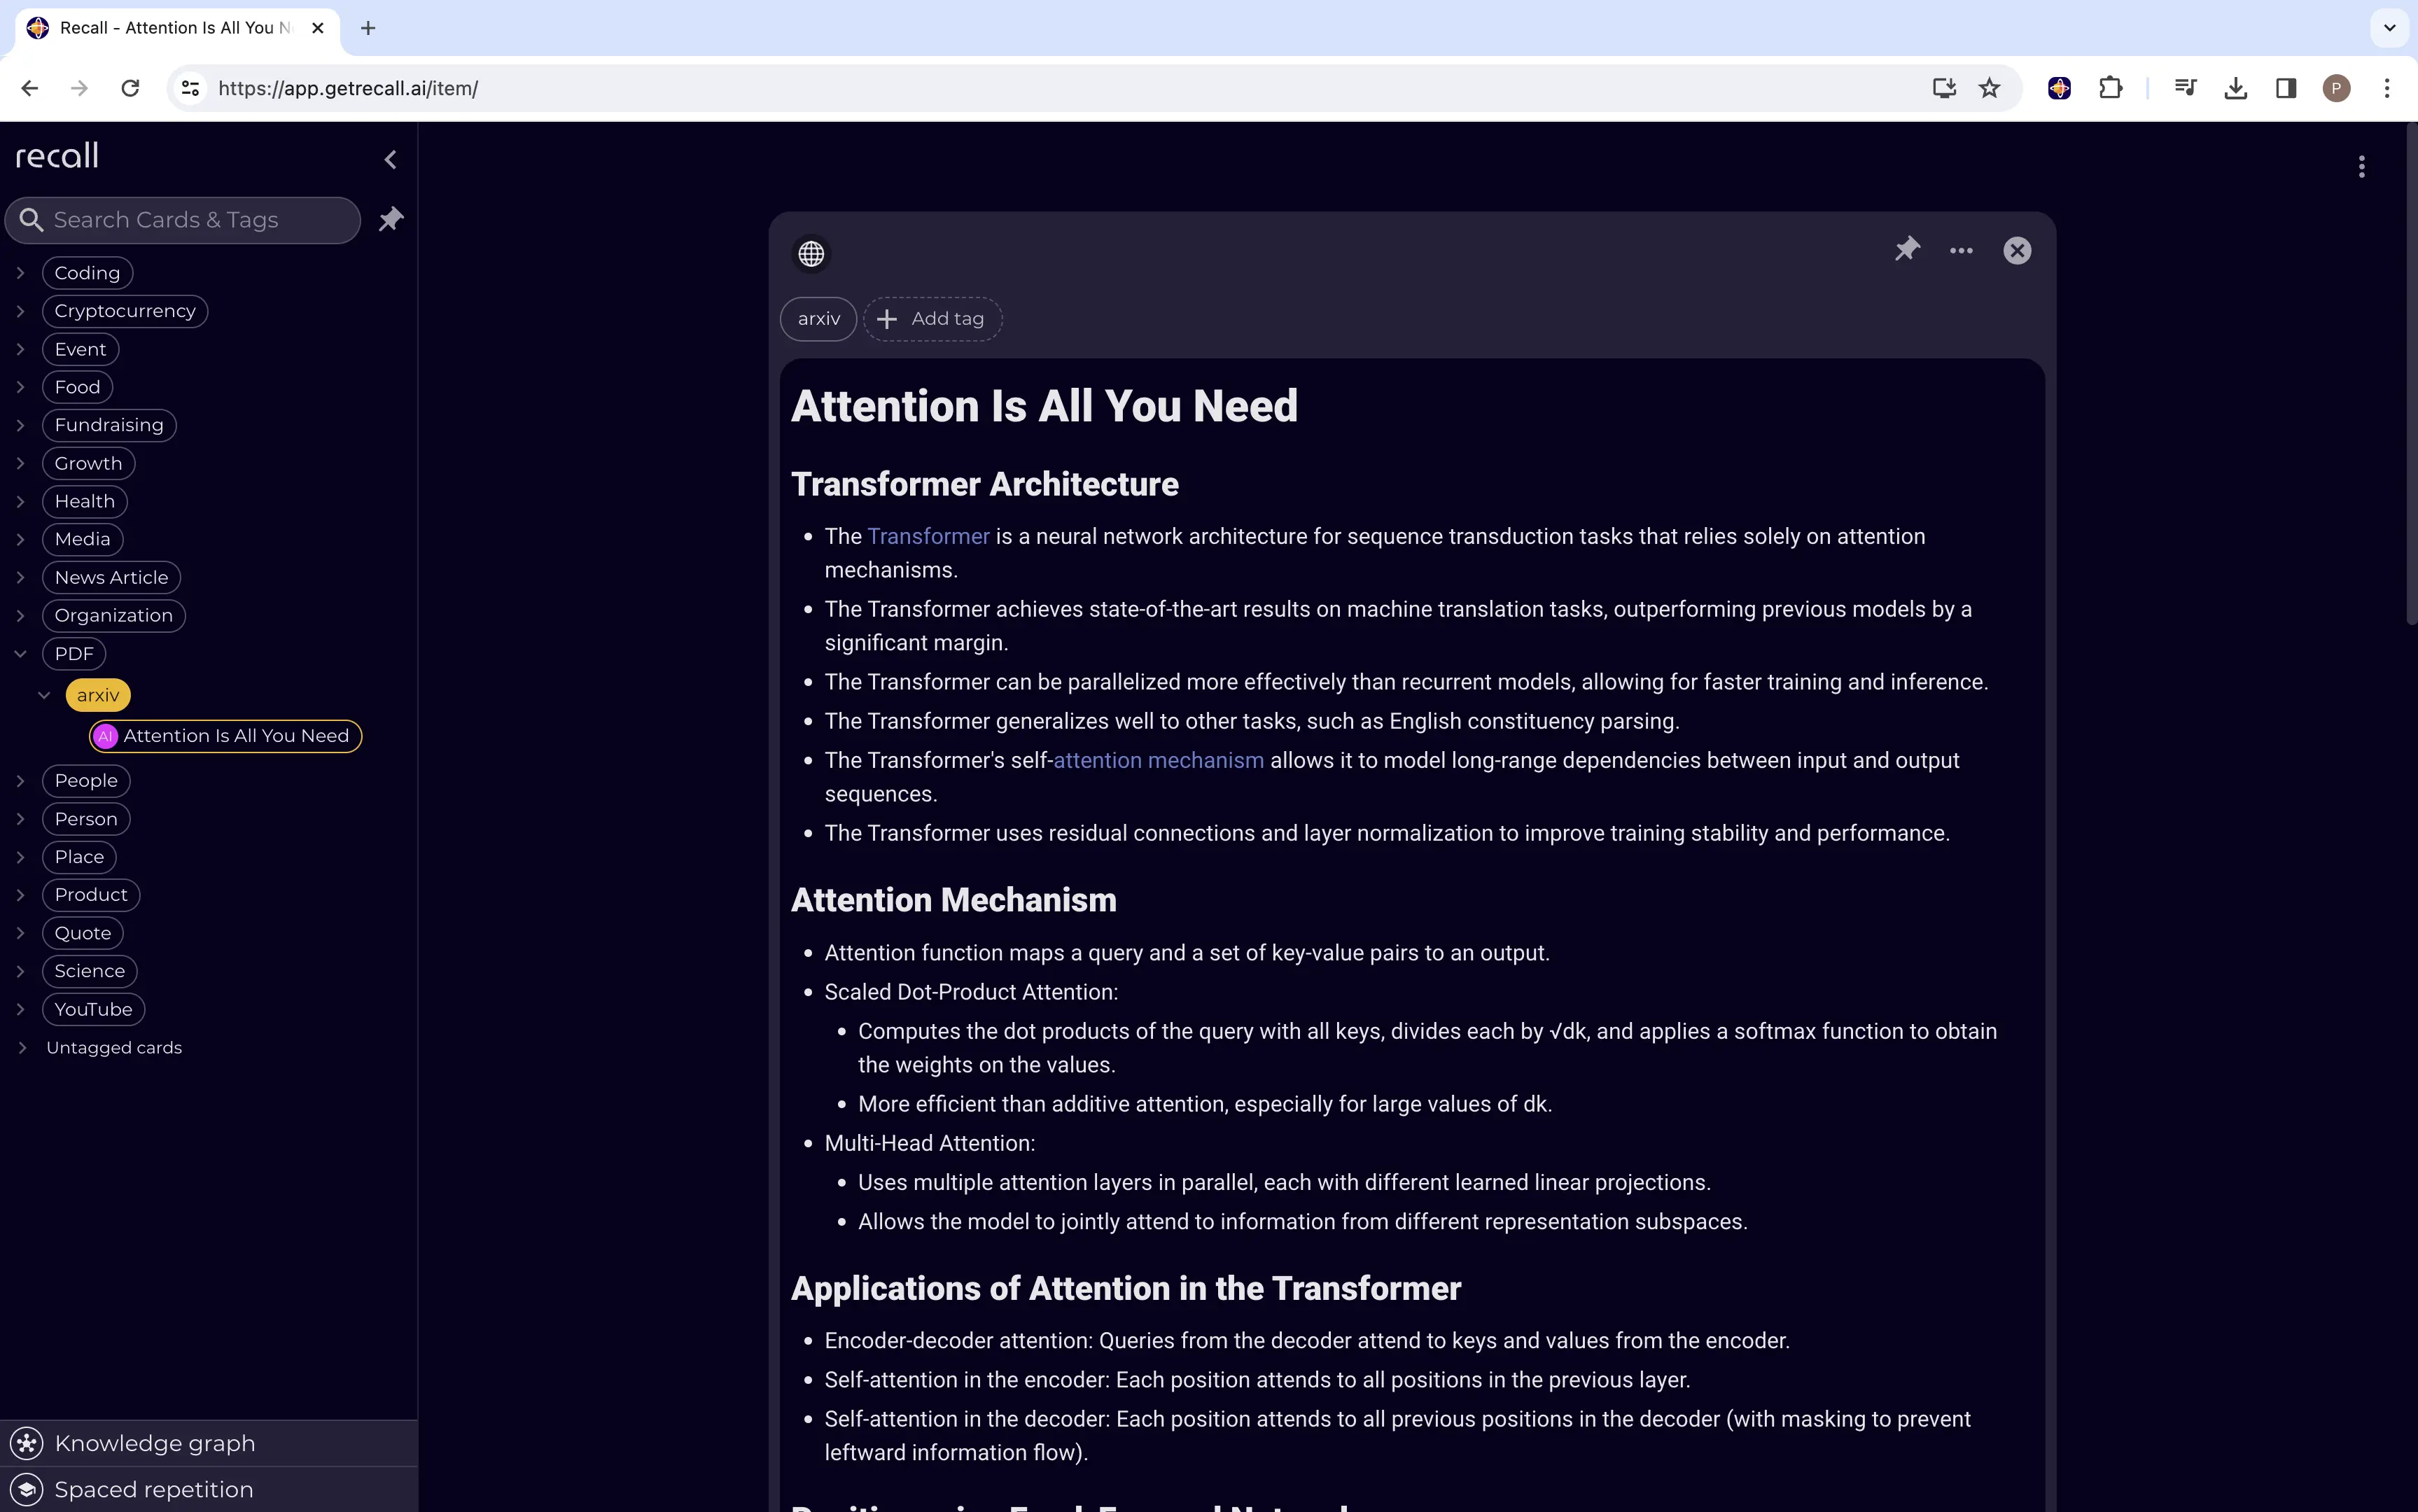The width and height of the screenshot is (2418, 1512).
Task: Open the card's more options menu
Action: pos(1959,250)
